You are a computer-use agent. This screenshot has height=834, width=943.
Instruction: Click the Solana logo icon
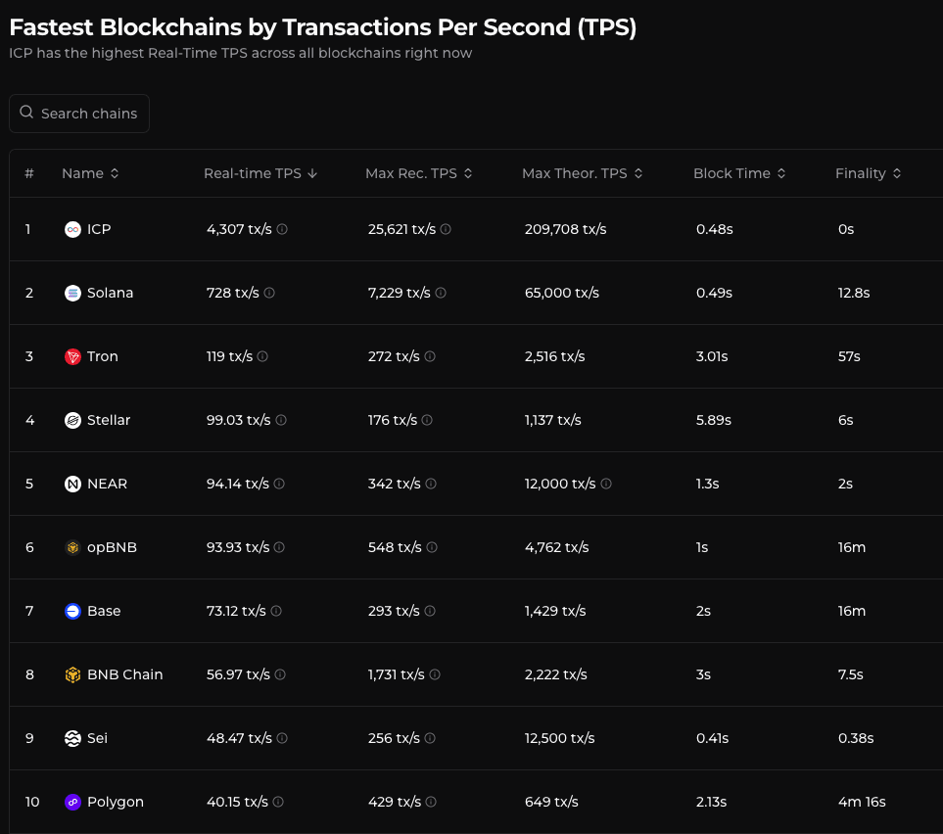pos(72,293)
